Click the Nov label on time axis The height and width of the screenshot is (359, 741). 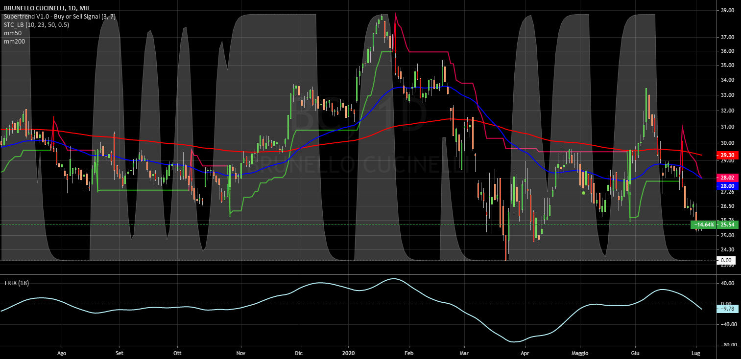click(240, 353)
